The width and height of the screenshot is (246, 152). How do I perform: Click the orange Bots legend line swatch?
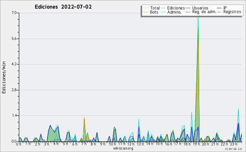[146, 12]
